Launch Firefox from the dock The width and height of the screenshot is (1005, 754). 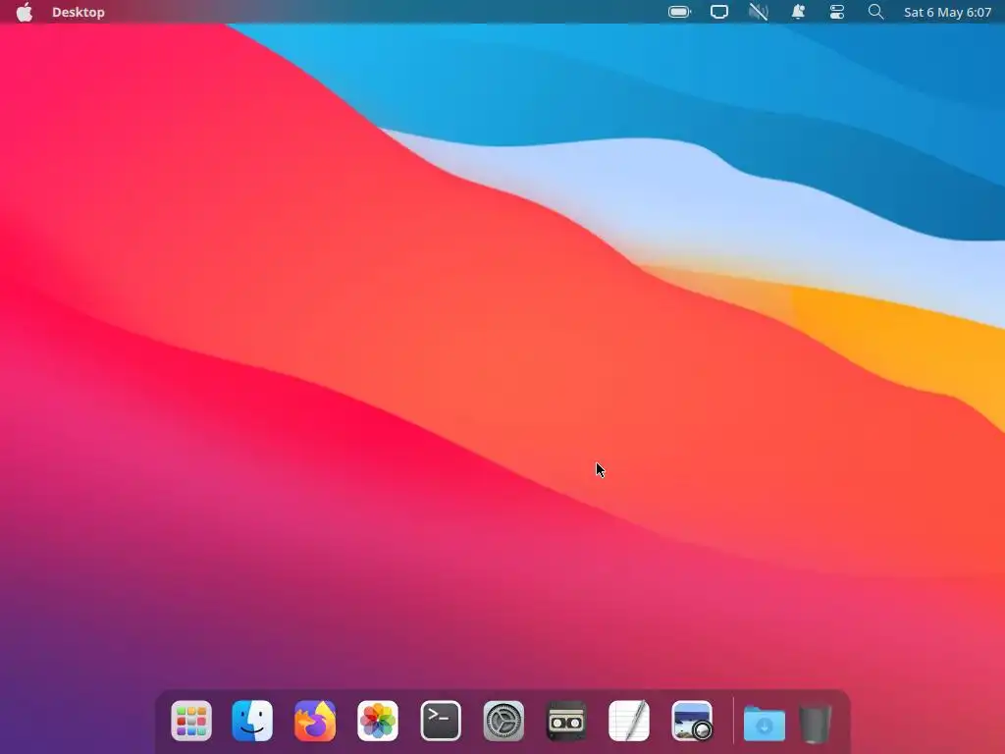pos(315,721)
